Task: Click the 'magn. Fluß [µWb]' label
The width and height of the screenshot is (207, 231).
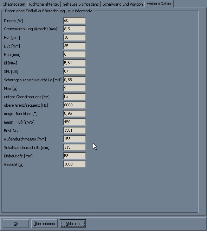Action: click(19, 122)
